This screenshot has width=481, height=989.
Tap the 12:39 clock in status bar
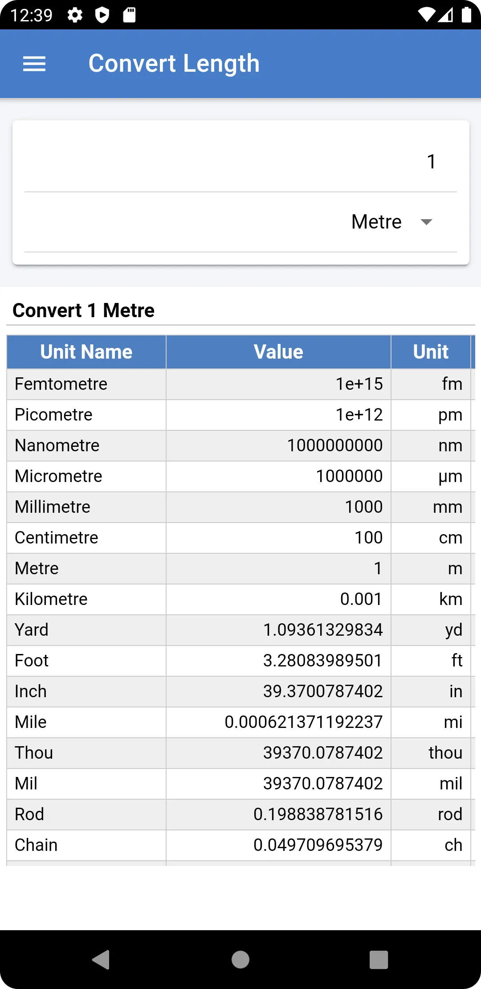[31, 16]
